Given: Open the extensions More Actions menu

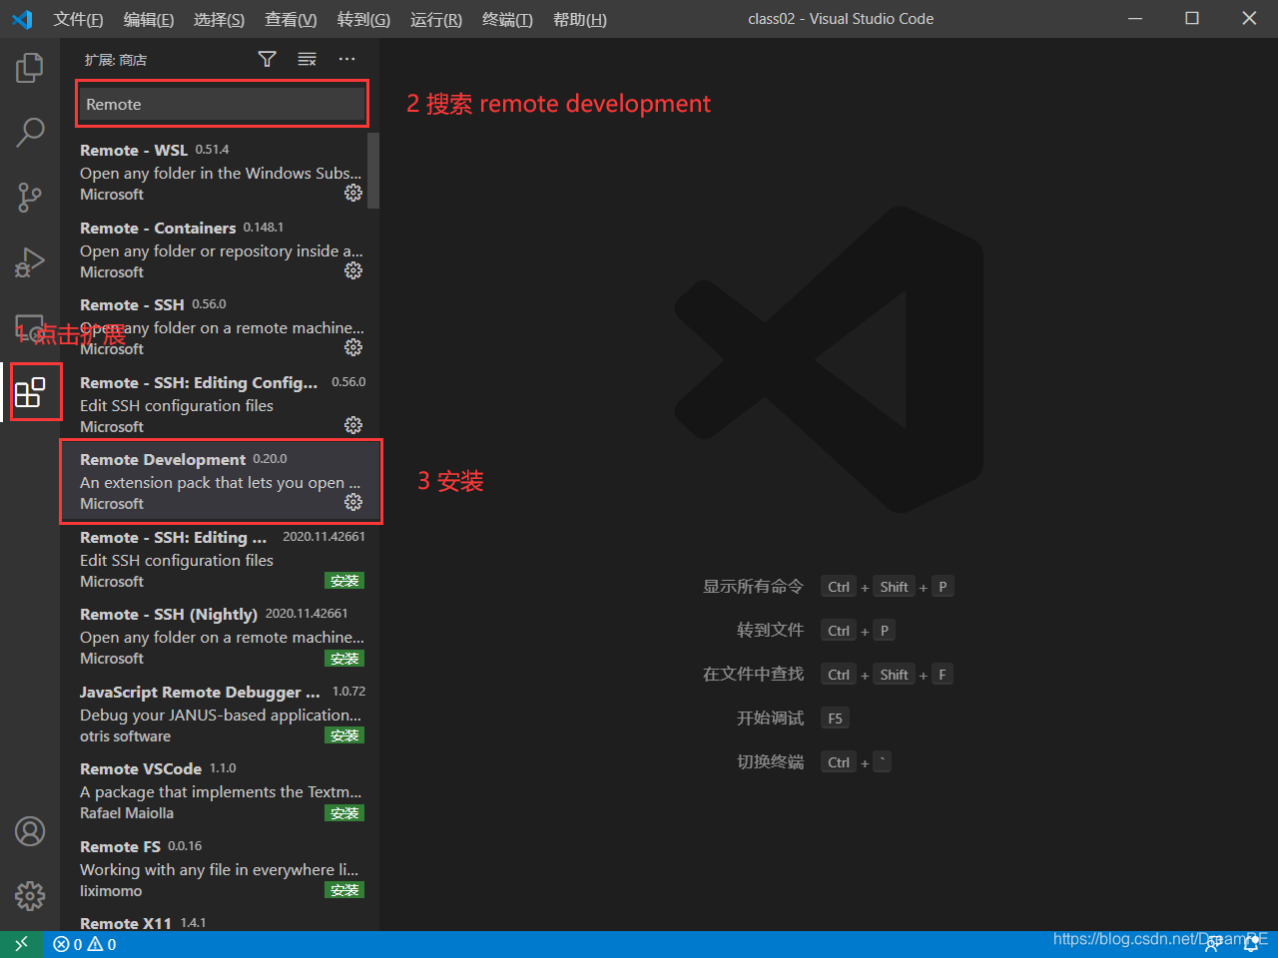Looking at the screenshot, I should point(346,59).
